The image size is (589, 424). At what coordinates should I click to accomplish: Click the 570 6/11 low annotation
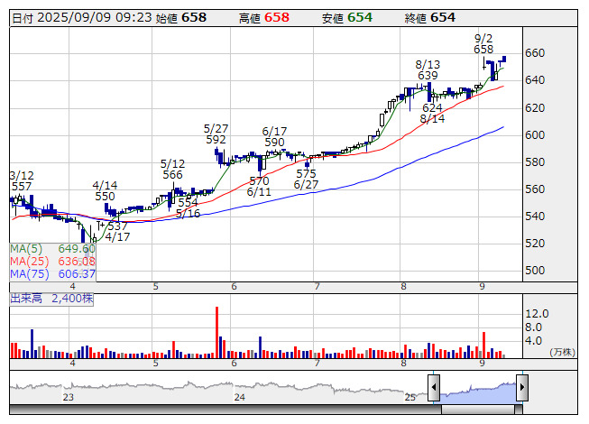coord(259,186)
